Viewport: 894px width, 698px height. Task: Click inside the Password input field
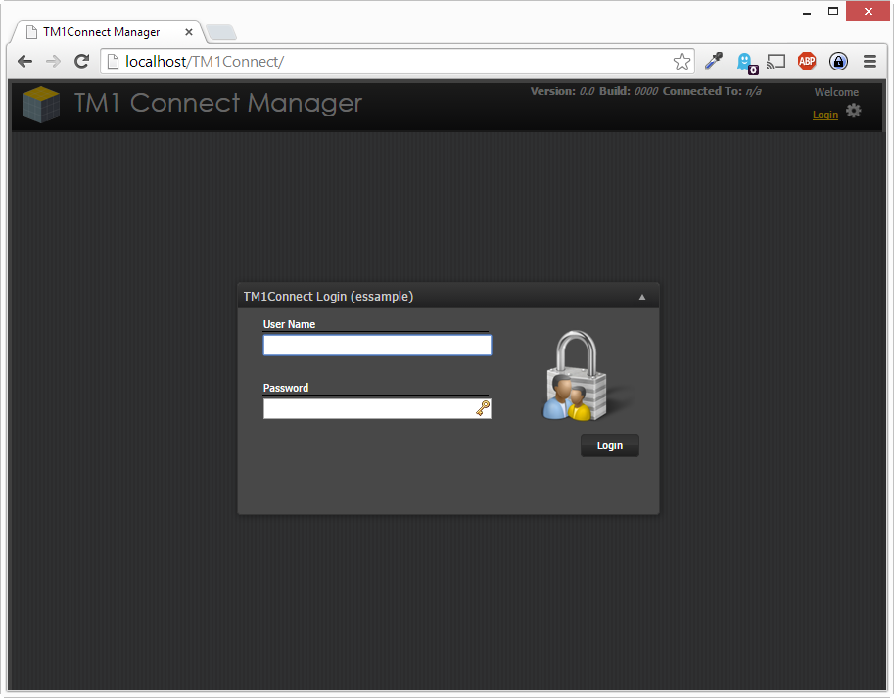point(367,408)
